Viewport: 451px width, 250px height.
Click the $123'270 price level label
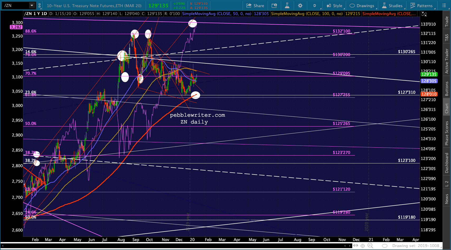tap(341, 153)
